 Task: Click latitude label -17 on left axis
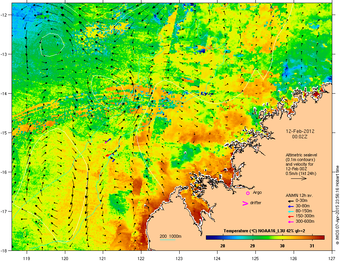click(4, 211)
